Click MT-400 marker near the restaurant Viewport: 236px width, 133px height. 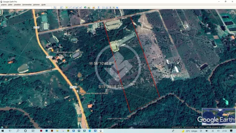(x=73, y=87)
